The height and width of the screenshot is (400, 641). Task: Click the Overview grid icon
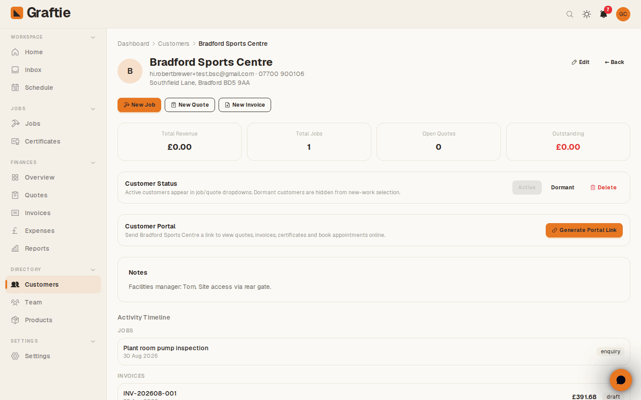[15, 177]
